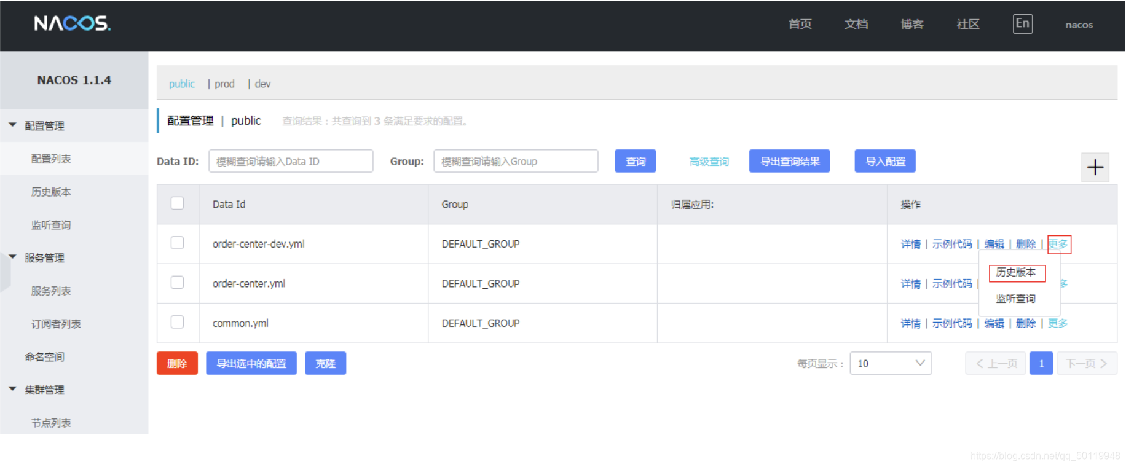Image resolution: width=1126 pixels, height=467 pixels.
Task: Open 历史版本 in the sidebar
Action: [x=51, y=192]
